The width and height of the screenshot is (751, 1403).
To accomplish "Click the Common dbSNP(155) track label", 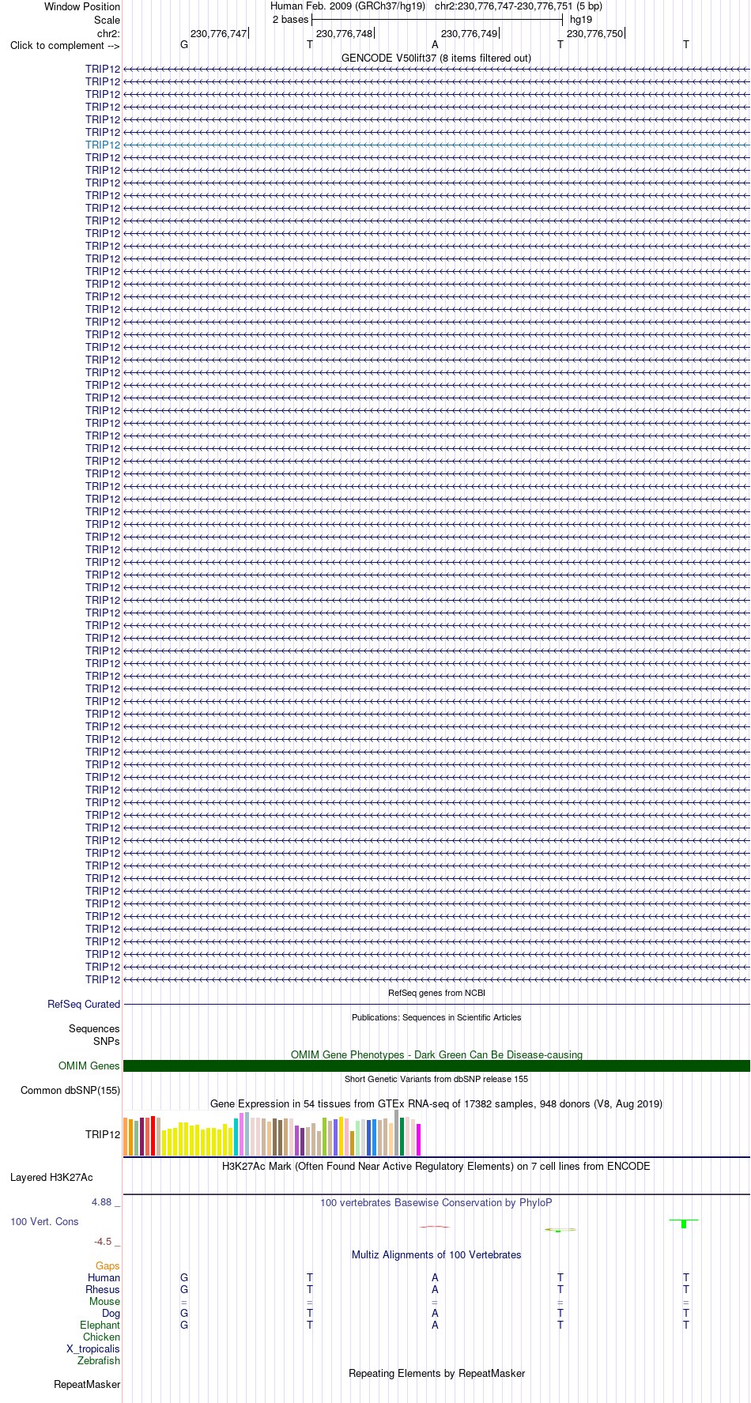I will 70,1091.
